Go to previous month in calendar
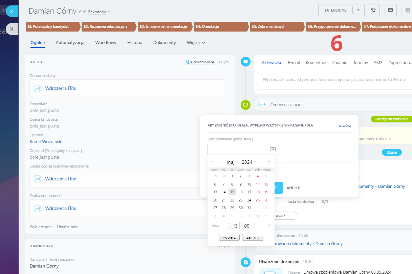Image resolution: width=412 pixels, height=274 pixels. (213, 162)
